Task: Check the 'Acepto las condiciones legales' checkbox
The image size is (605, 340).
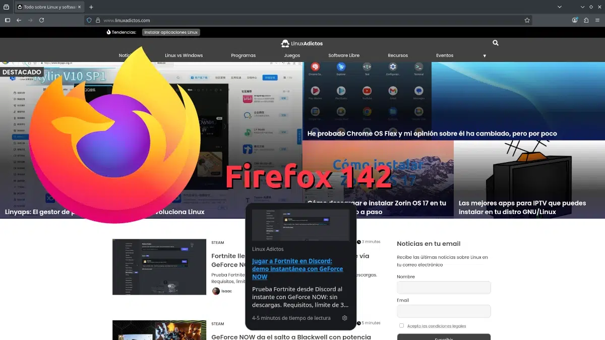Action: 401,325
